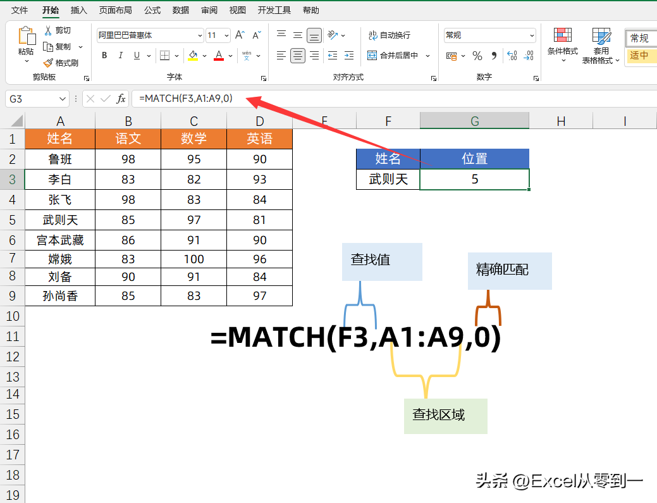Select the 常规 cell style swatch
The height and width of the screenshot is (503, 657).
click(x=641, y=38)
